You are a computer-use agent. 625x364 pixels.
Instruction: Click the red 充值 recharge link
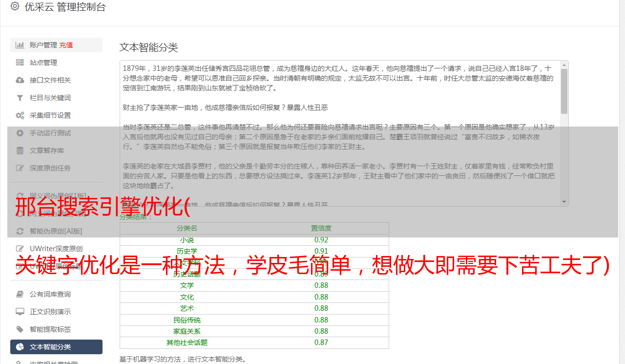click(66, 45)
